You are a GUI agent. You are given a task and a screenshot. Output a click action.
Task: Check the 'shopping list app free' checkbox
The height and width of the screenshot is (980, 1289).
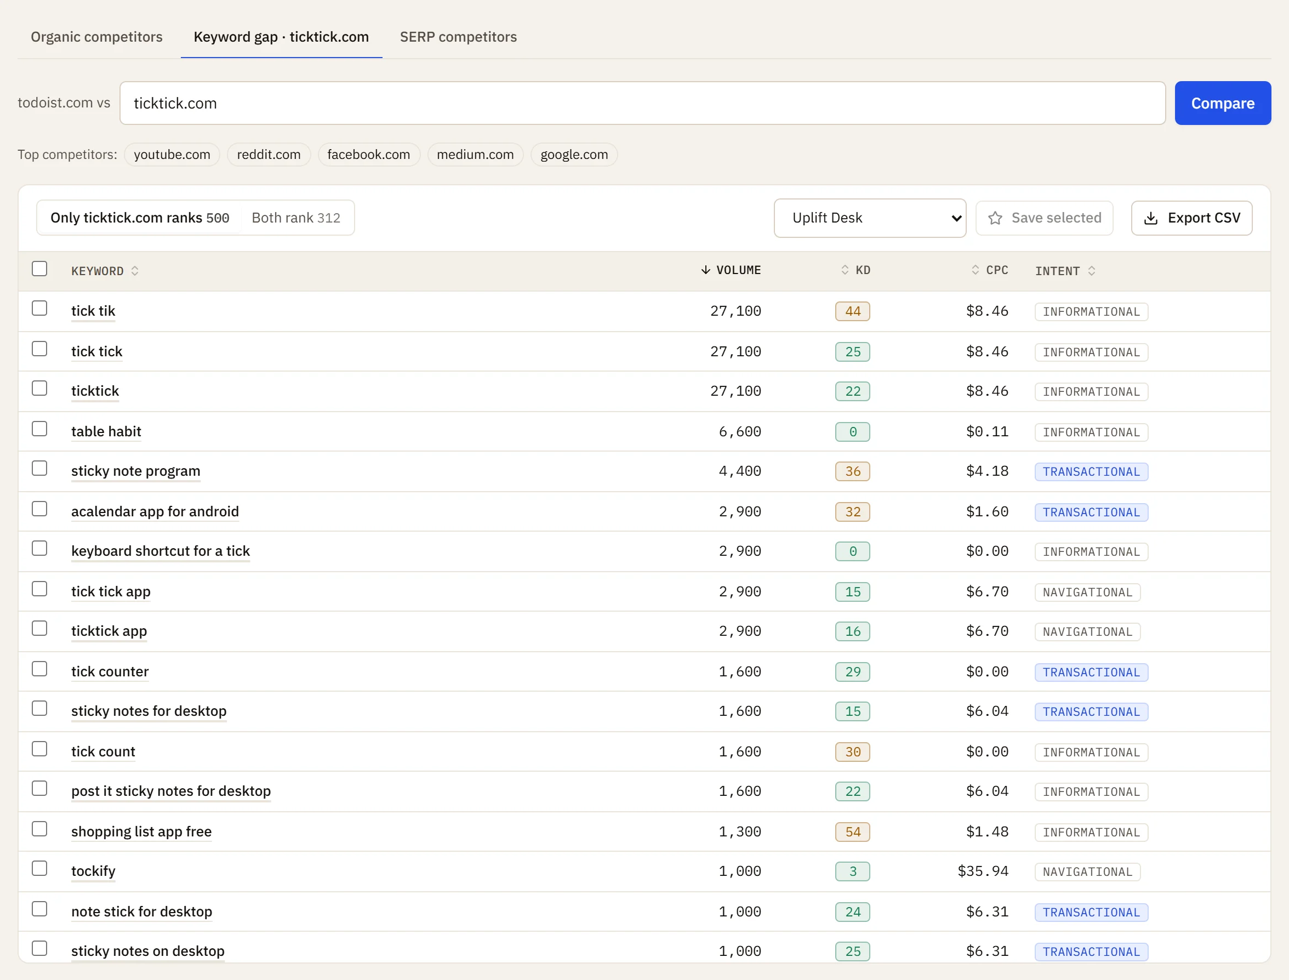click(39, 829)
